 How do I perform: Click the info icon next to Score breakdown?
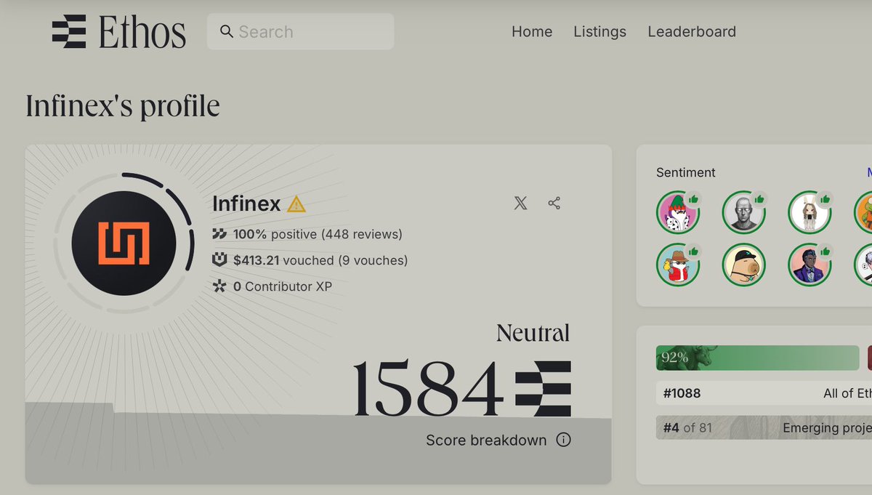563,440
